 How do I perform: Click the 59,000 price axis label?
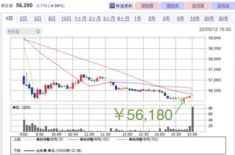215,38
